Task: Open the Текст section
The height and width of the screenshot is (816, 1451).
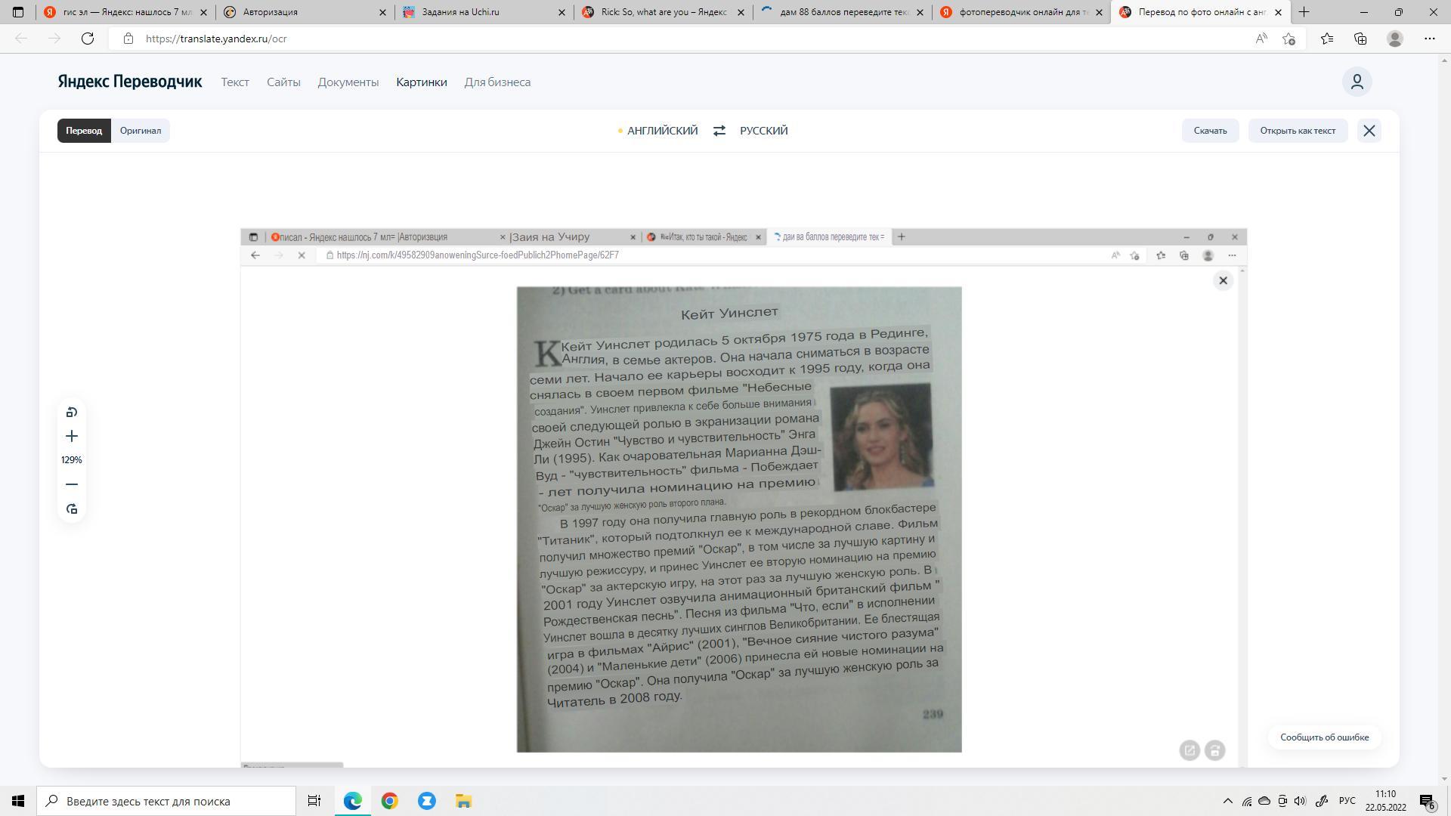Action: click(x=235, y=82)
